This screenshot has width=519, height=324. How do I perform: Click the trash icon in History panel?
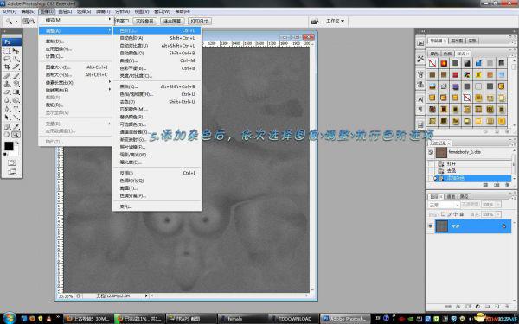(x=507, y=185)
